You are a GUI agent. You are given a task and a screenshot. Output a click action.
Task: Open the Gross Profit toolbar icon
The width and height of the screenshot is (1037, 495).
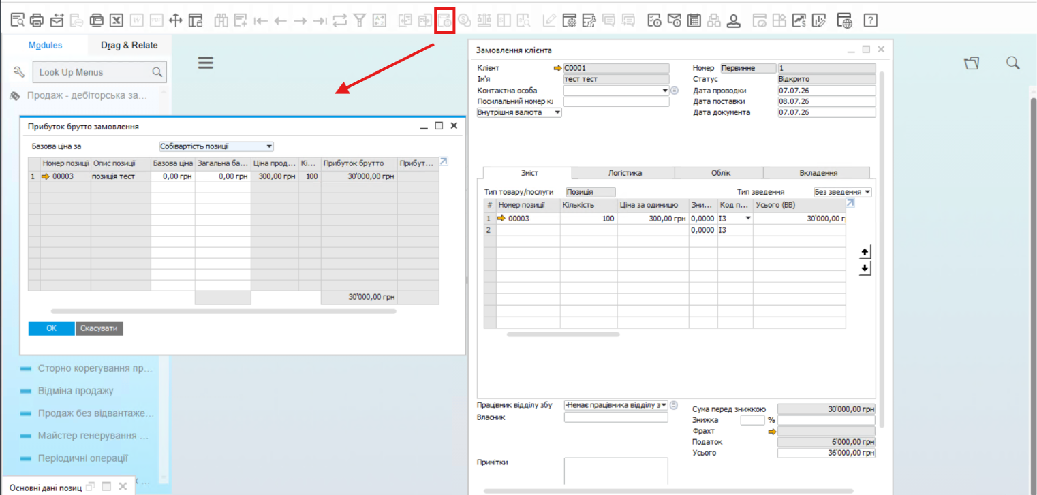445,20
